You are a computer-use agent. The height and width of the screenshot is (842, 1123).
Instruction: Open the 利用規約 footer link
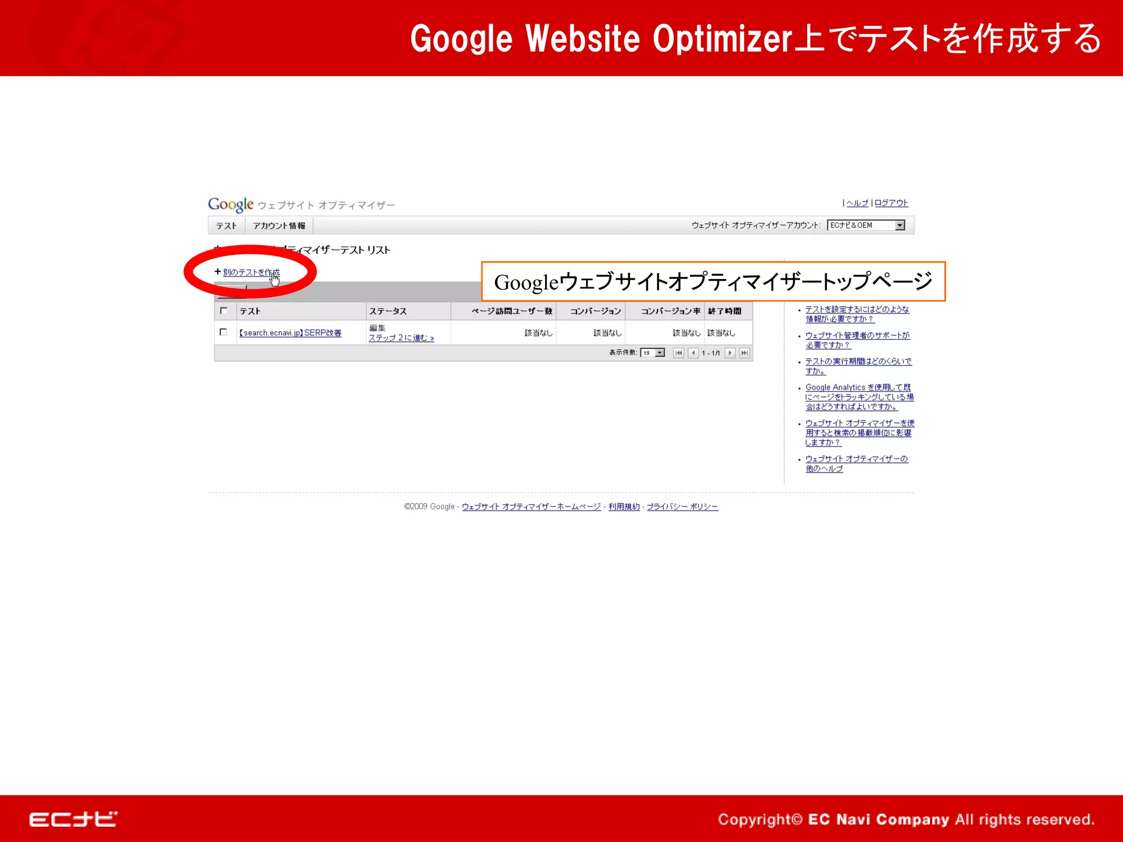coord(624,507)
